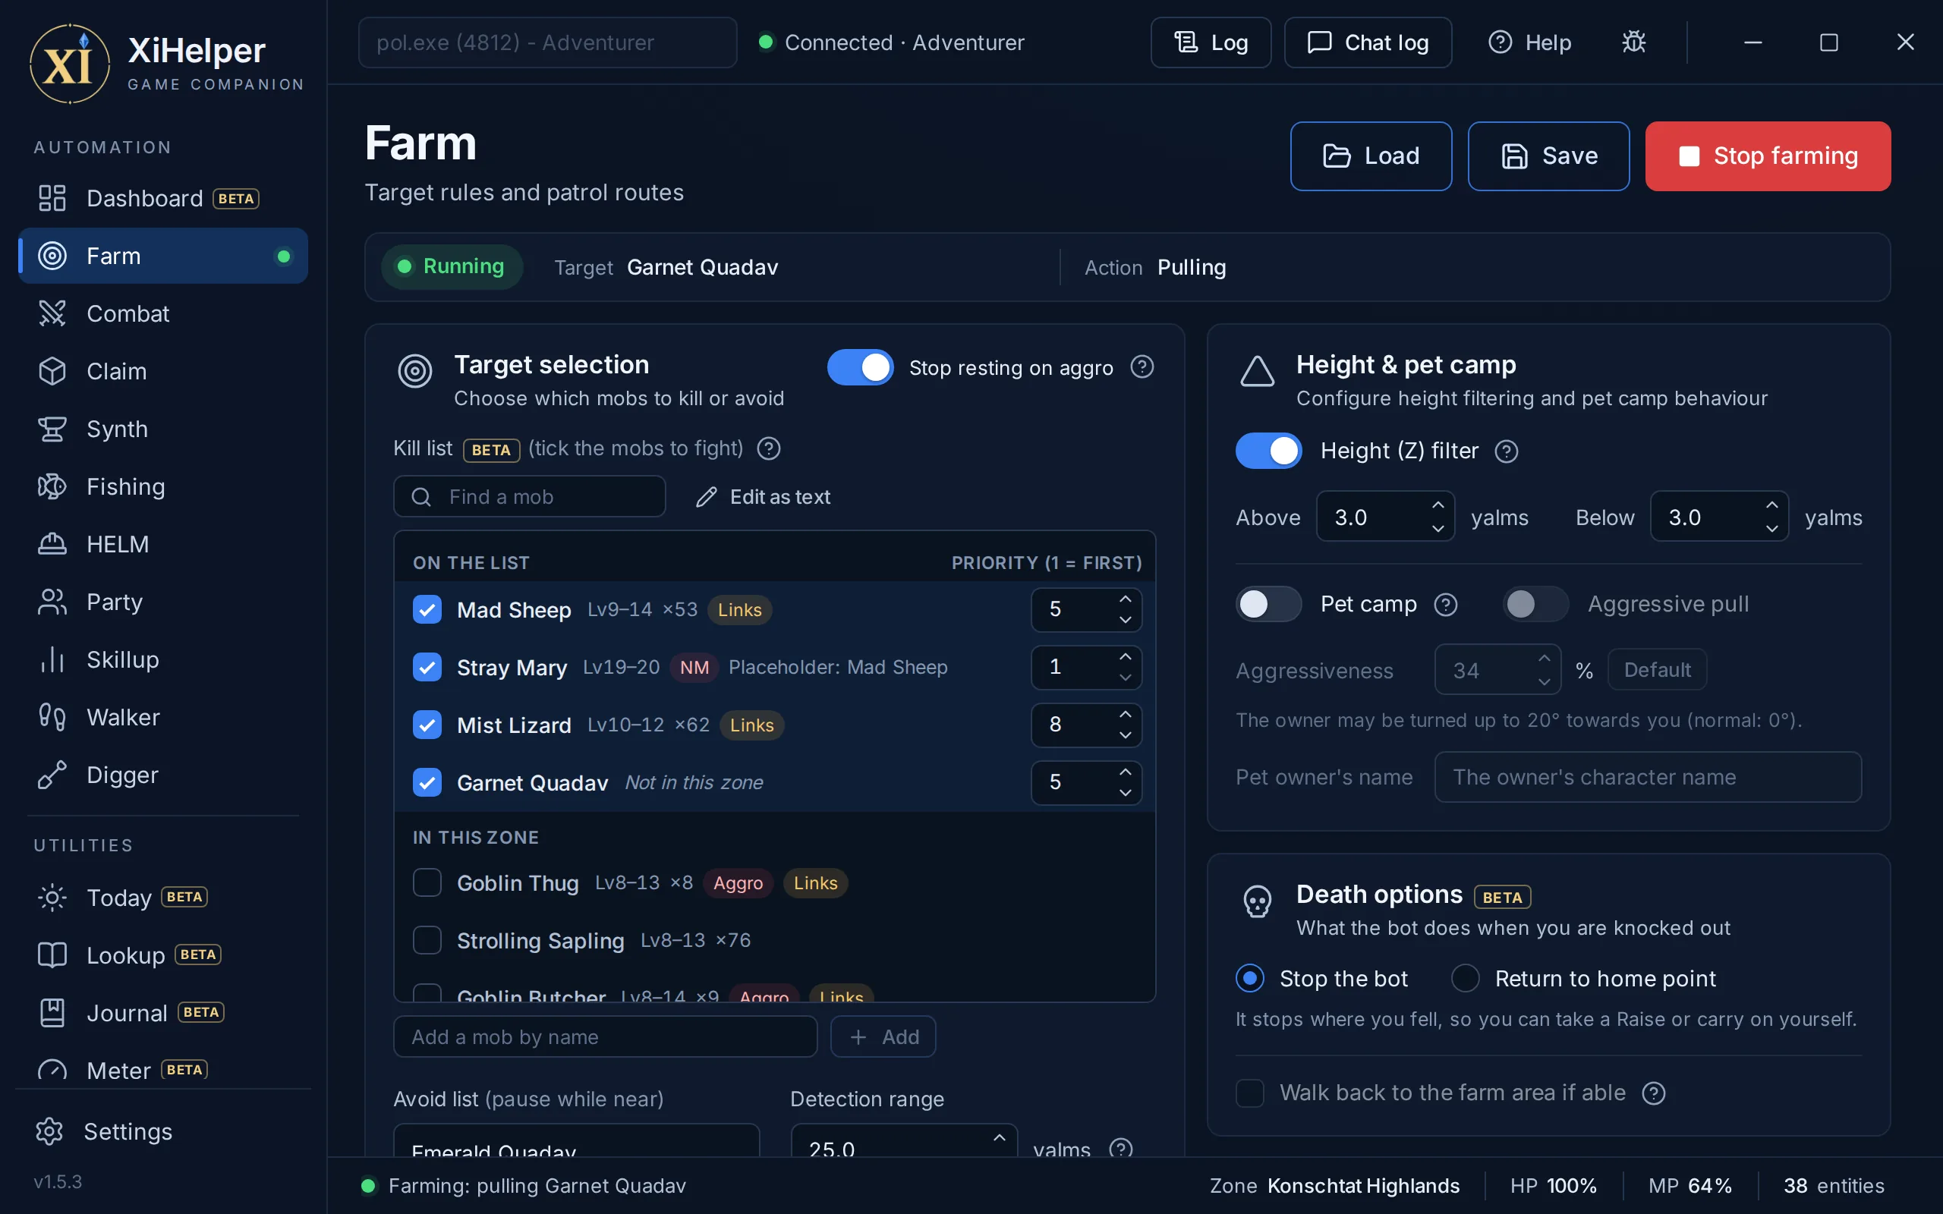Increase Mad Sheep priority stepper
Viewport: 1943px width, 1214px height.
coord(1125,599)
